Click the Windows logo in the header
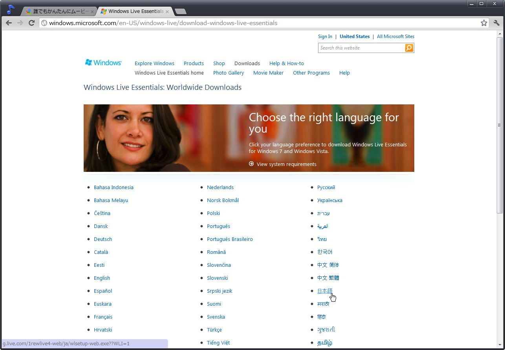Image resolution: width=505 pixels, height=350 pixels. [x=103, y=62]
